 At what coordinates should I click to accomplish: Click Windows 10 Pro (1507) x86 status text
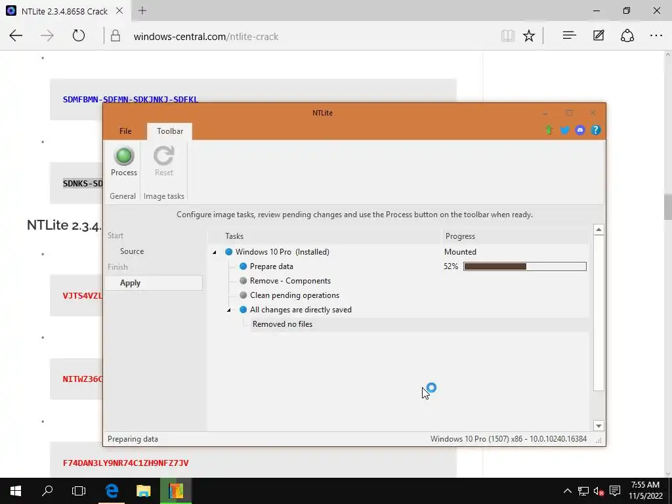(509, 439)
